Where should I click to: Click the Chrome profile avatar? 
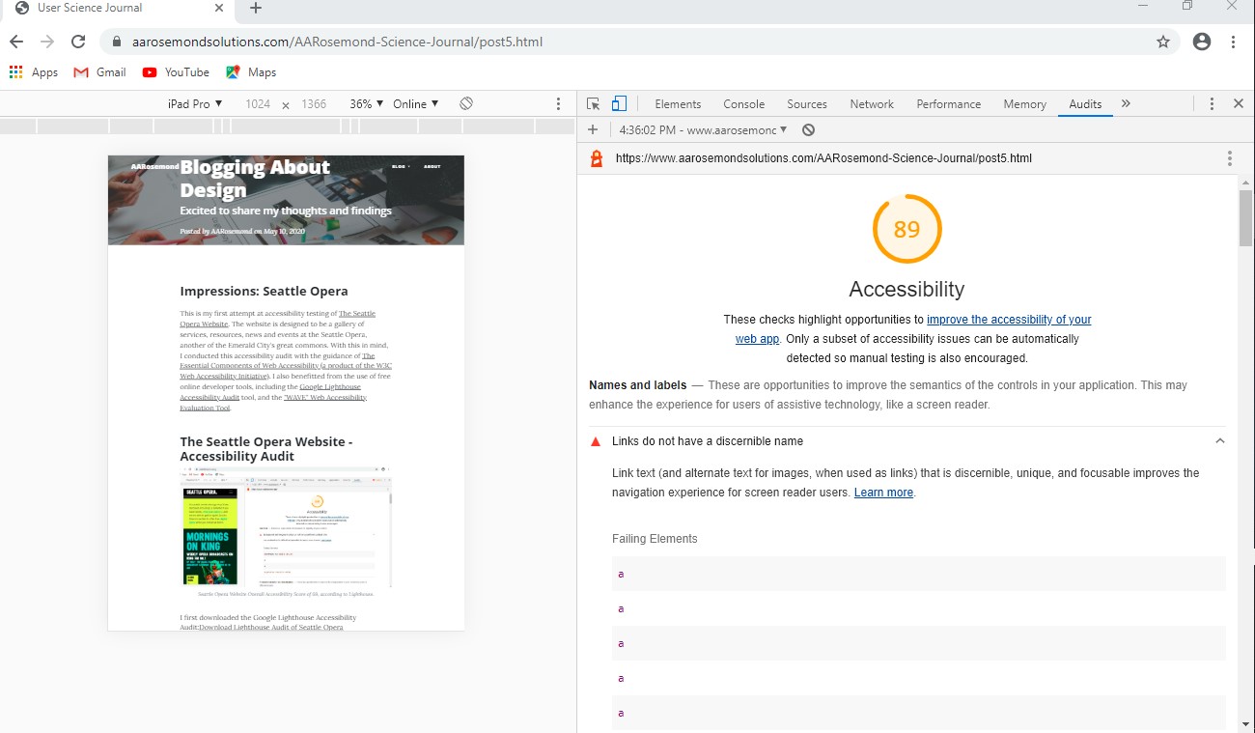coord(1202,42)
